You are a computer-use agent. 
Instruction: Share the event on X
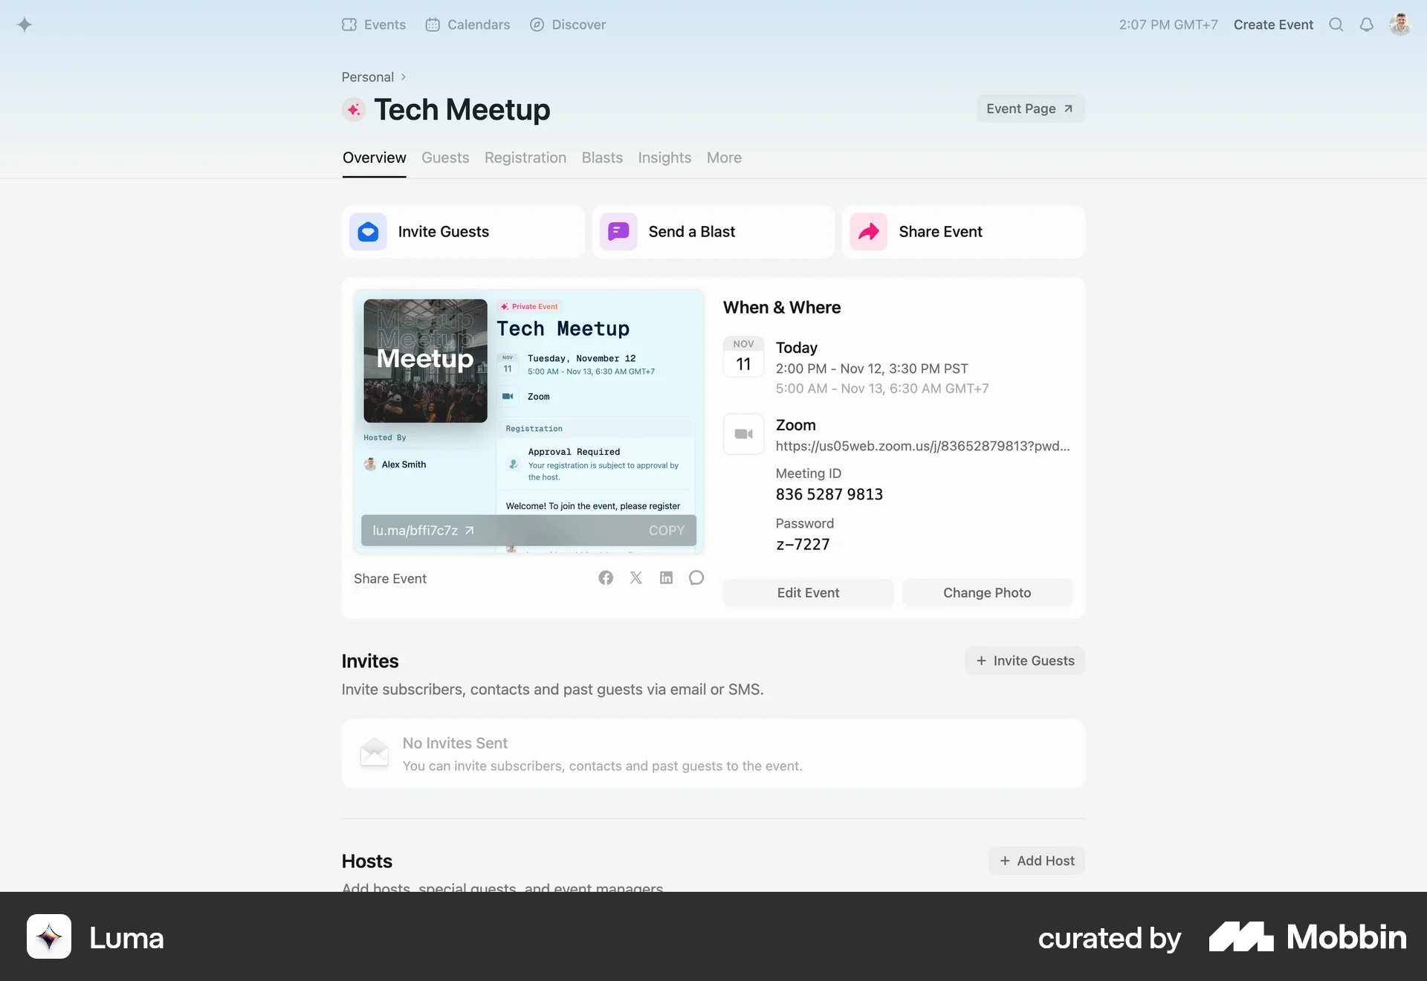(x=636, y=577)
